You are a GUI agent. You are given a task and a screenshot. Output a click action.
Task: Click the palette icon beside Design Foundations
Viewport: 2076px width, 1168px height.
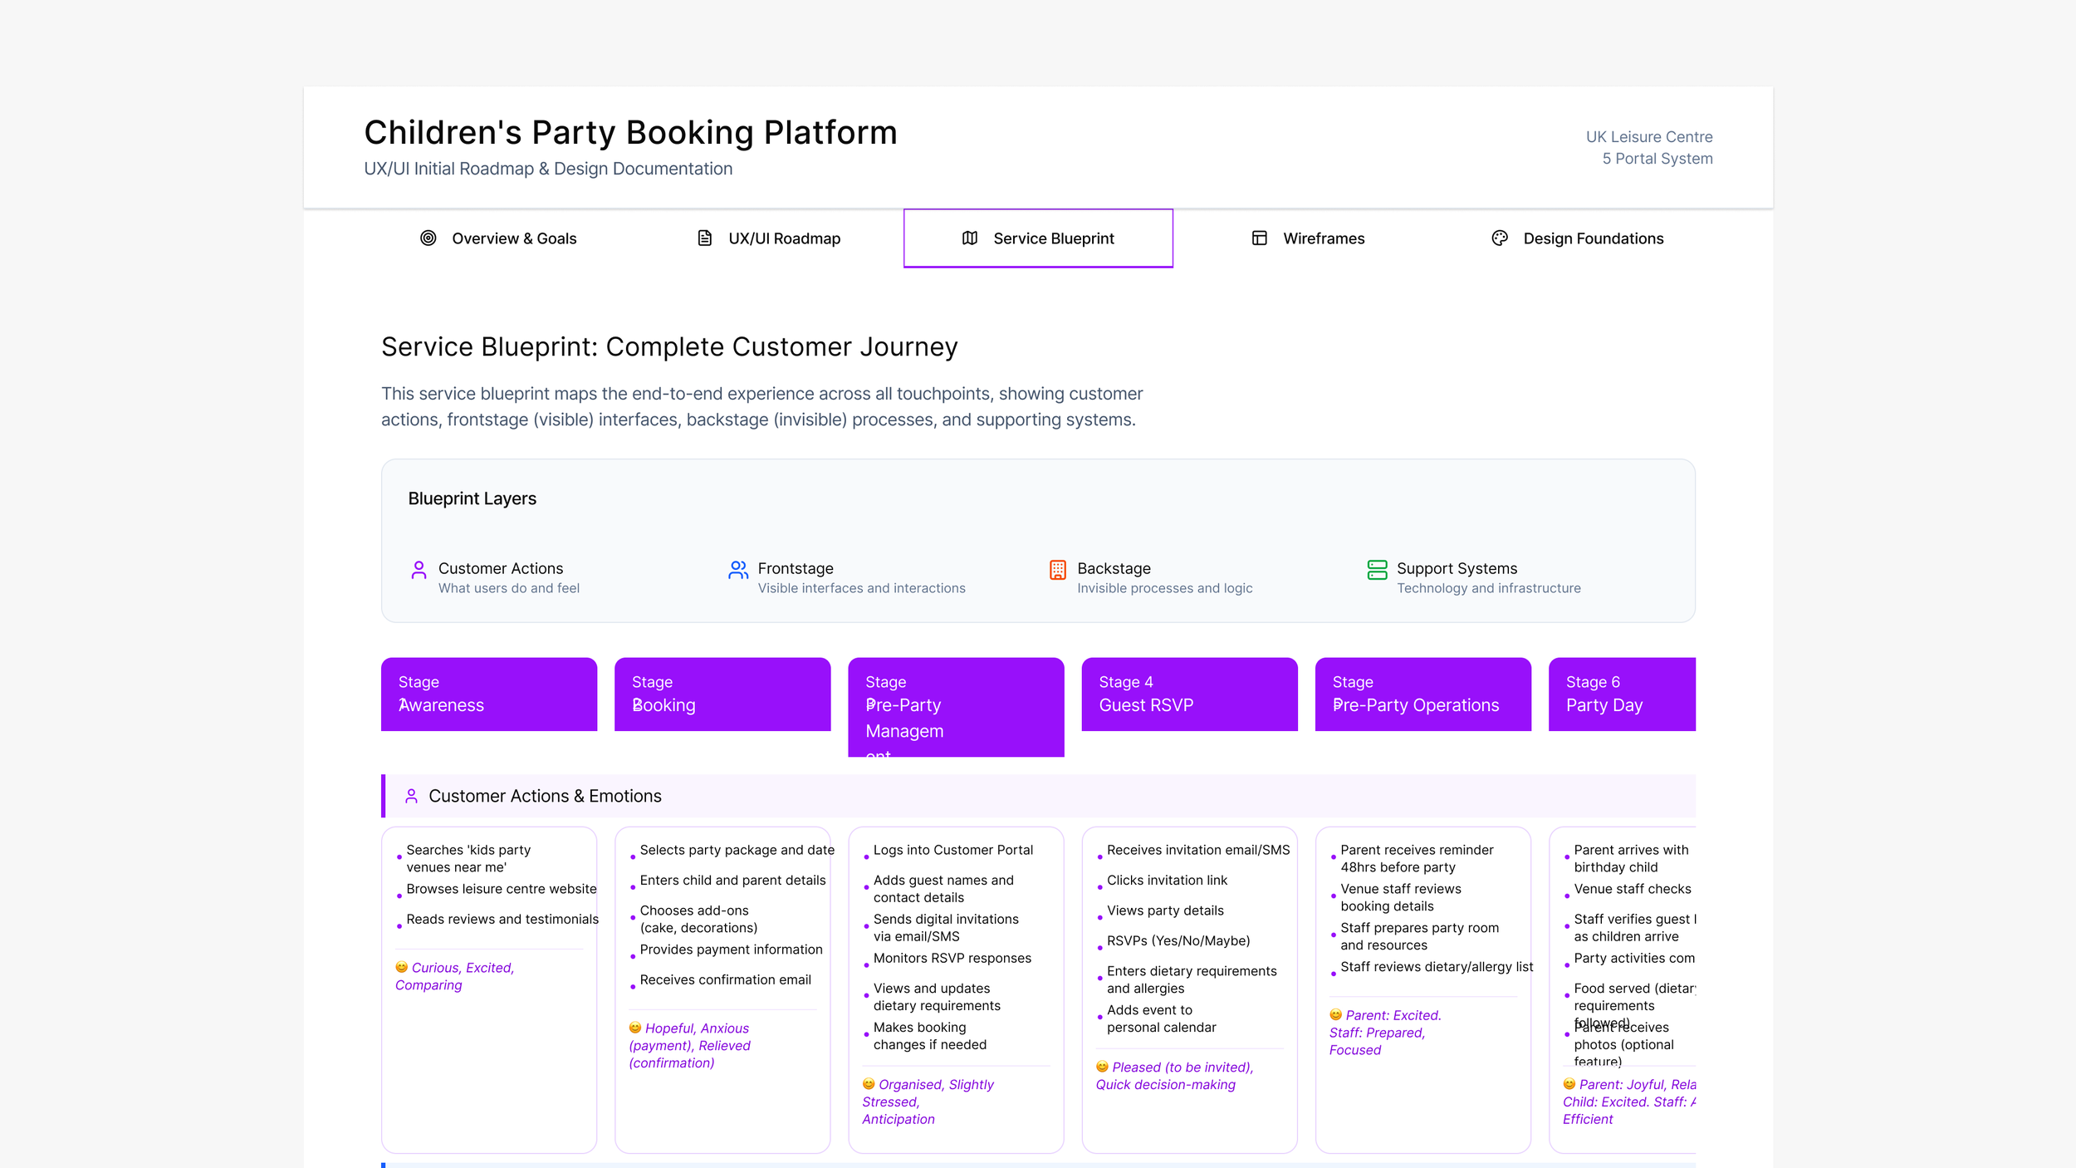(x=1500, y=238)
